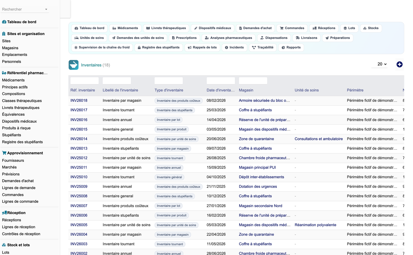The width and height of the screenshot is (413, 255).
Task: Open Dispensations toolbar button
Action: [274, 38]
